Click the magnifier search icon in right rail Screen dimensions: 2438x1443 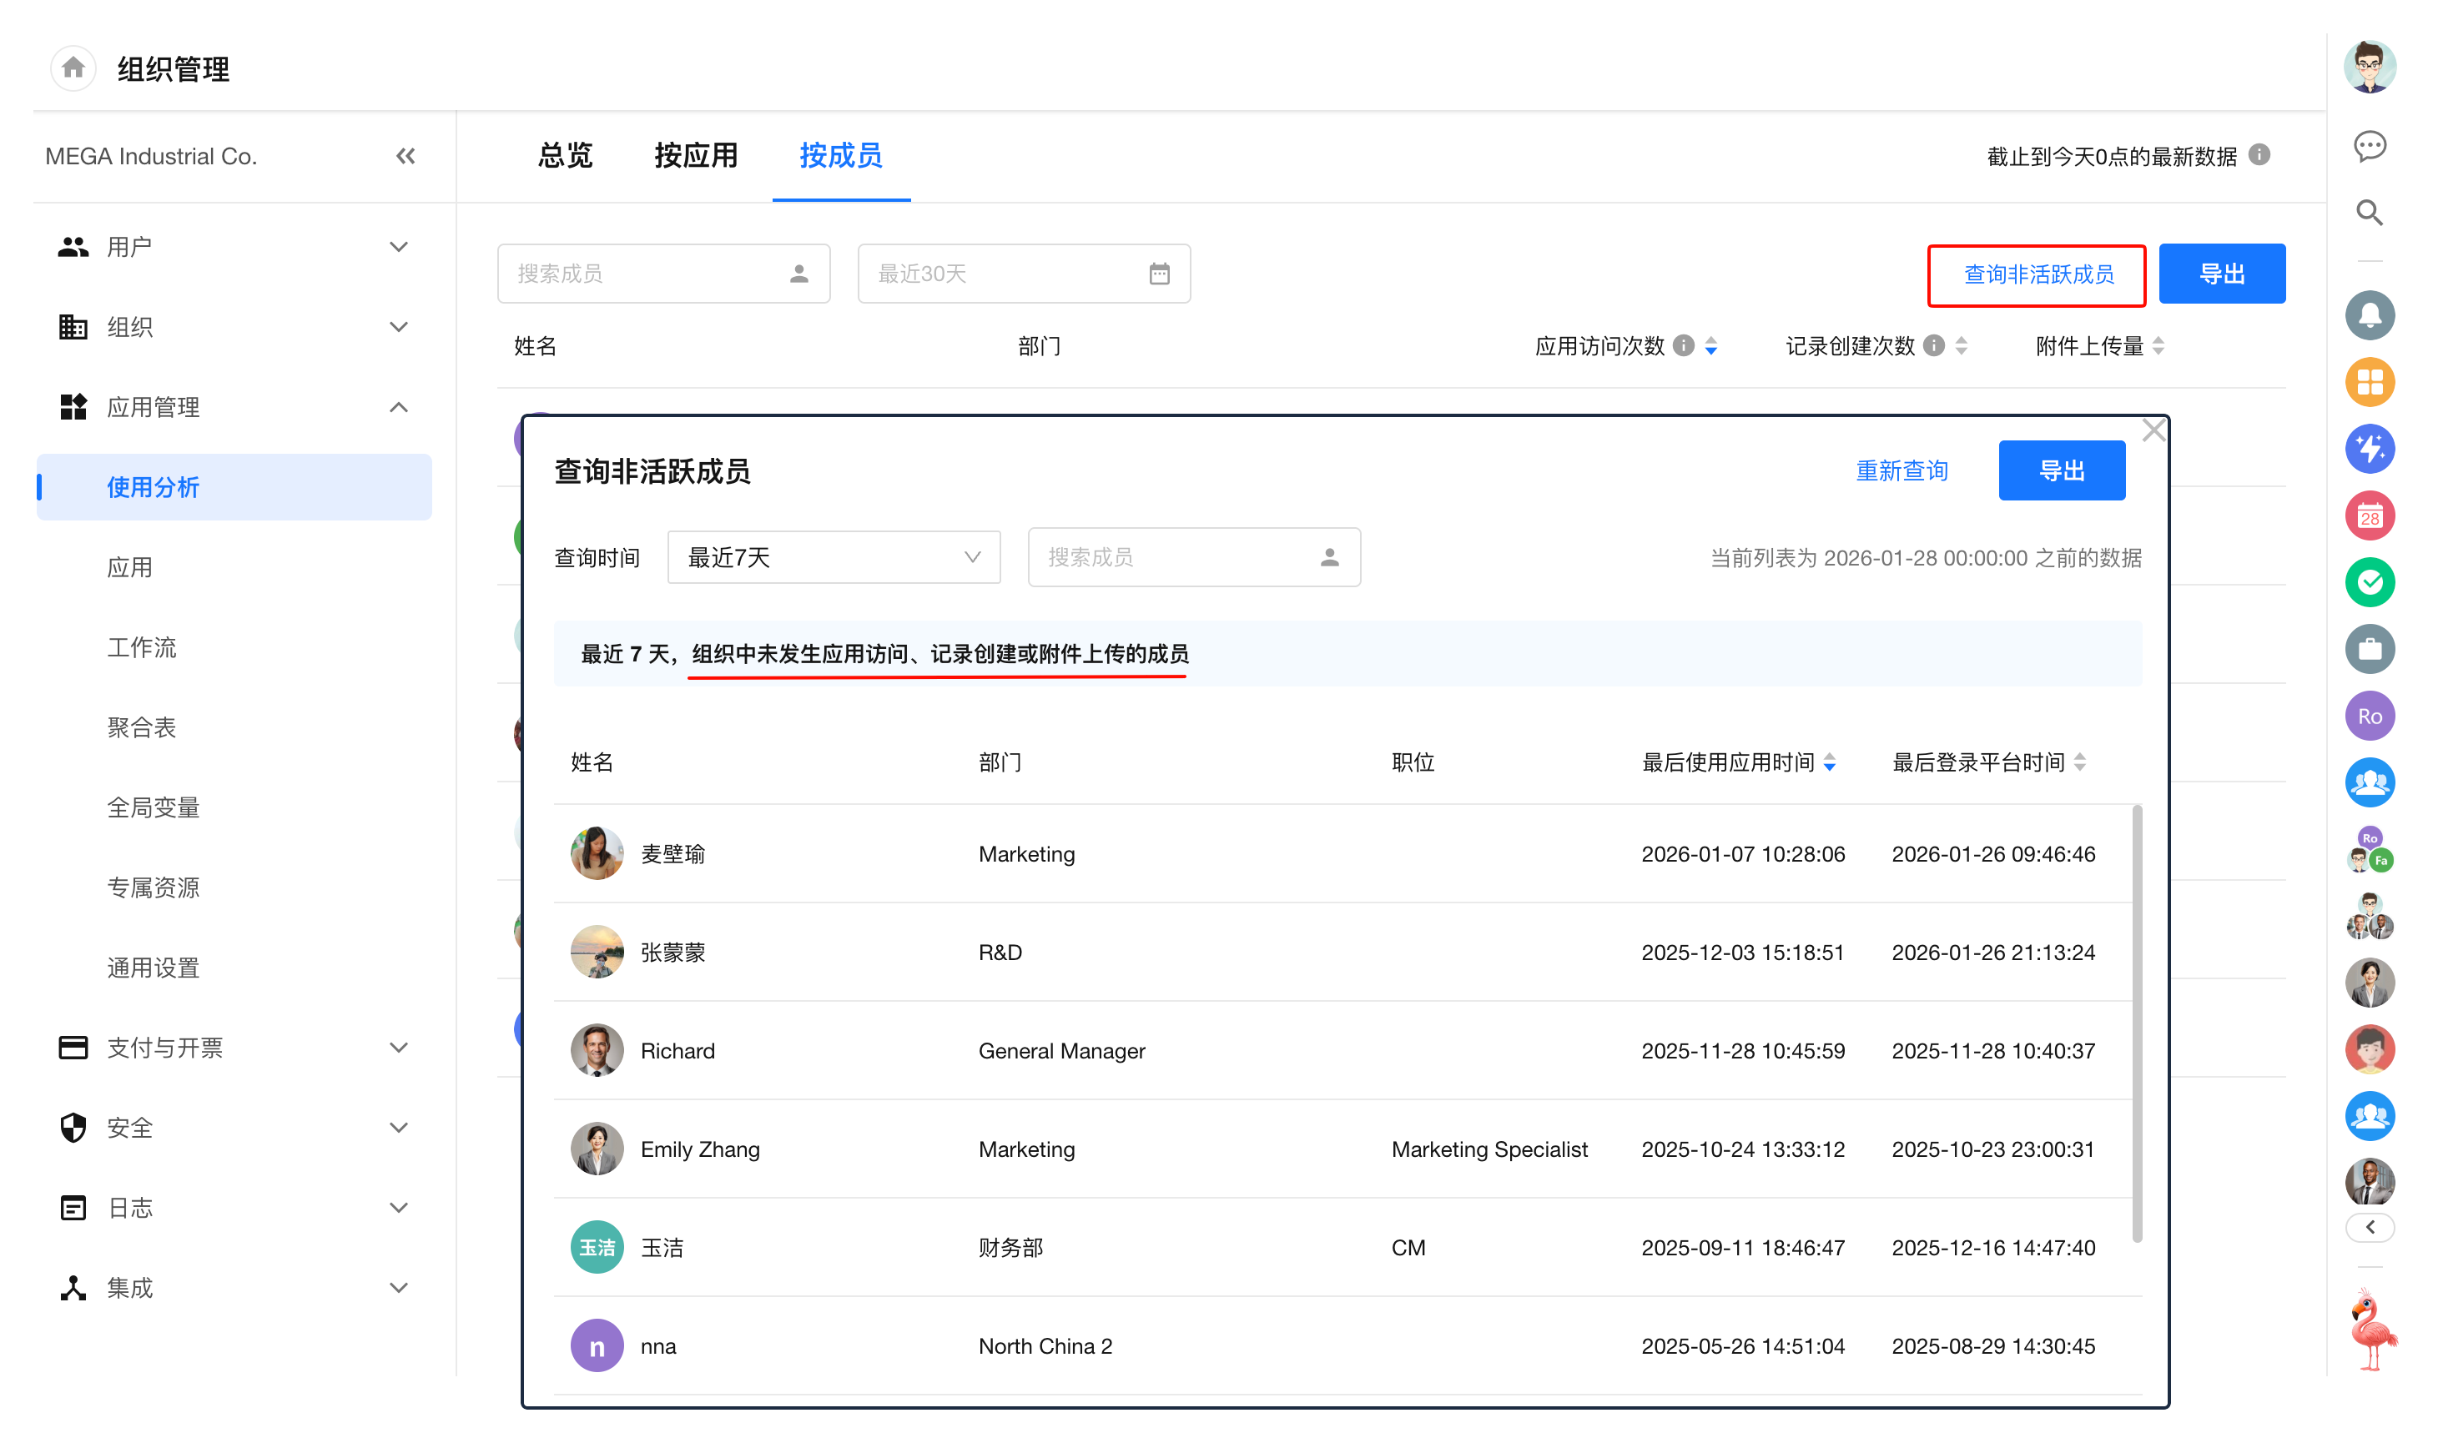coord(2369,213)
